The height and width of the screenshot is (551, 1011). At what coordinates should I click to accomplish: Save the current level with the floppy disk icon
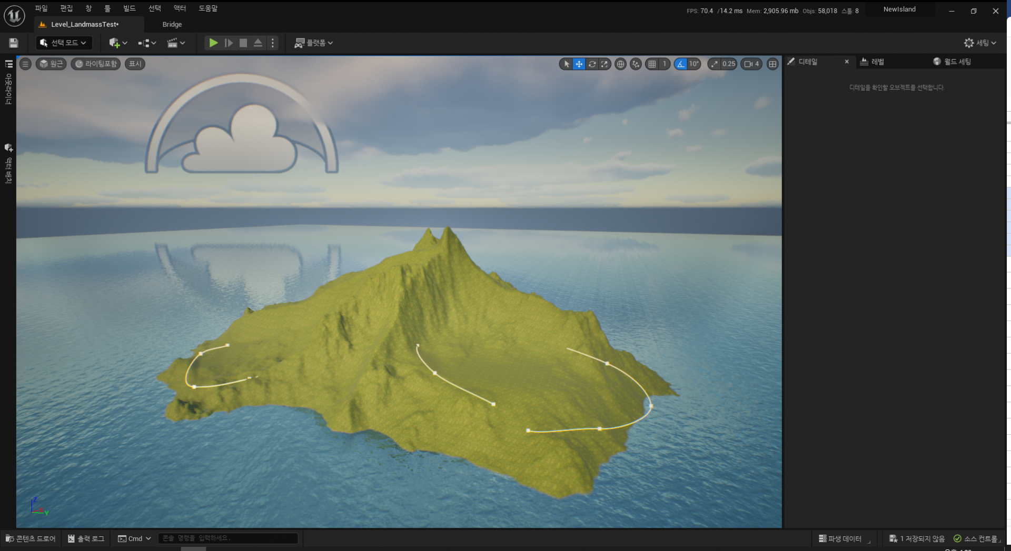click(x=14, y=43)
